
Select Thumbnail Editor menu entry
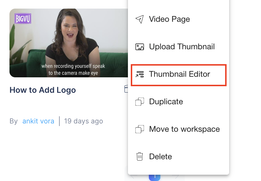tap(178, 74)
